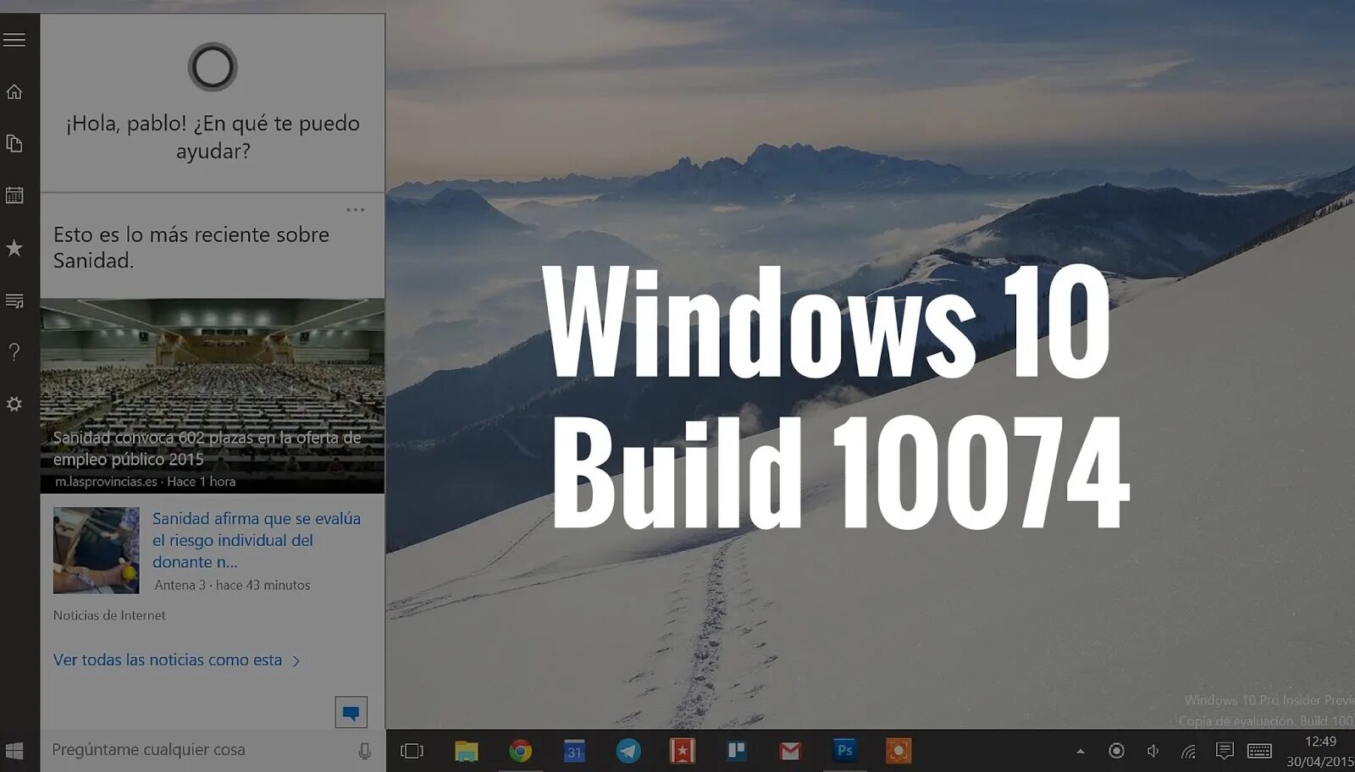The image size is (1355, 772).
Task: Go to Cortana Home icon
Action: [x=14, y=91]
